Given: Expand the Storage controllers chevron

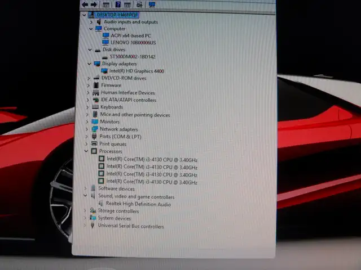Looking at the screenshot, I should pos(85,210).
